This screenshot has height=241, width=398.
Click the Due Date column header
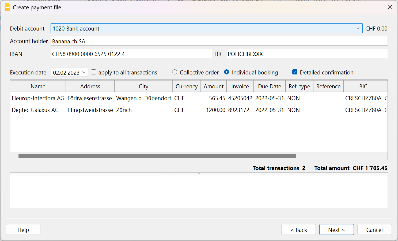tap(270, 86)
